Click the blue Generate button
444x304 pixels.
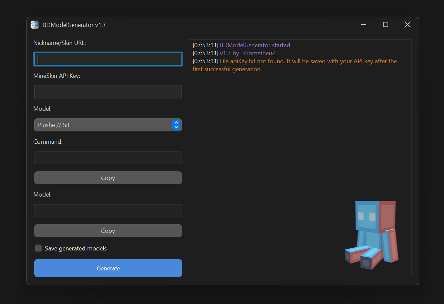point(108,268)
